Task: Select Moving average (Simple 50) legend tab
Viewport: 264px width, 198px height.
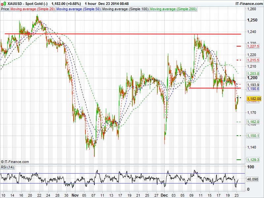Action: point(78,9)
